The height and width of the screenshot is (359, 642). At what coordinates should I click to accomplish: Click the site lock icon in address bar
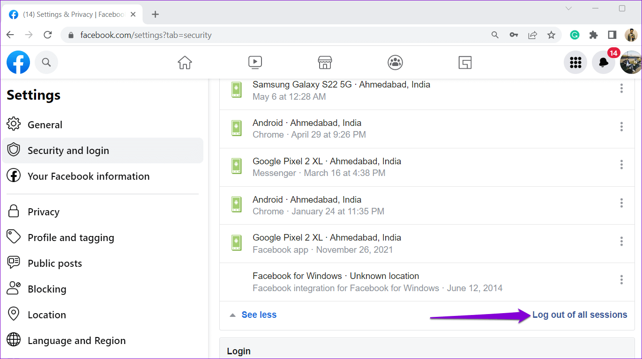tap(71, 35)
